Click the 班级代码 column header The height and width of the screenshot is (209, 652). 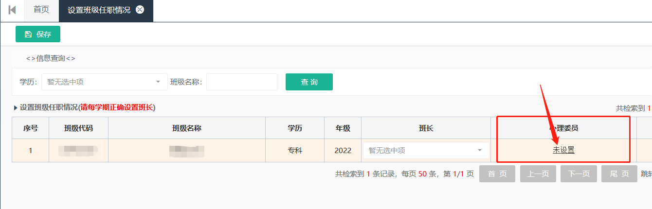point(78,128)
